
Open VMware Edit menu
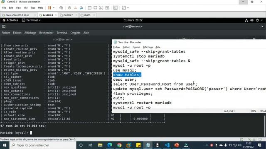[11, 8]
